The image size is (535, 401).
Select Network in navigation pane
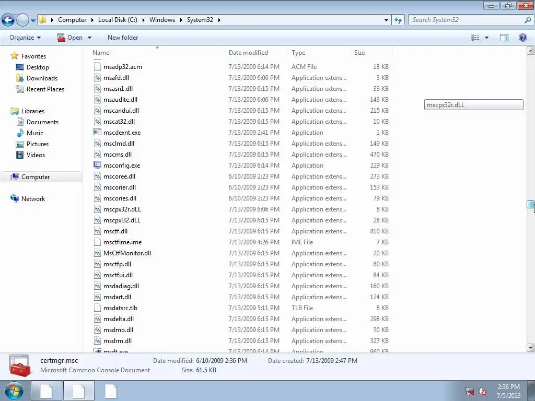(x=33, y=199)
